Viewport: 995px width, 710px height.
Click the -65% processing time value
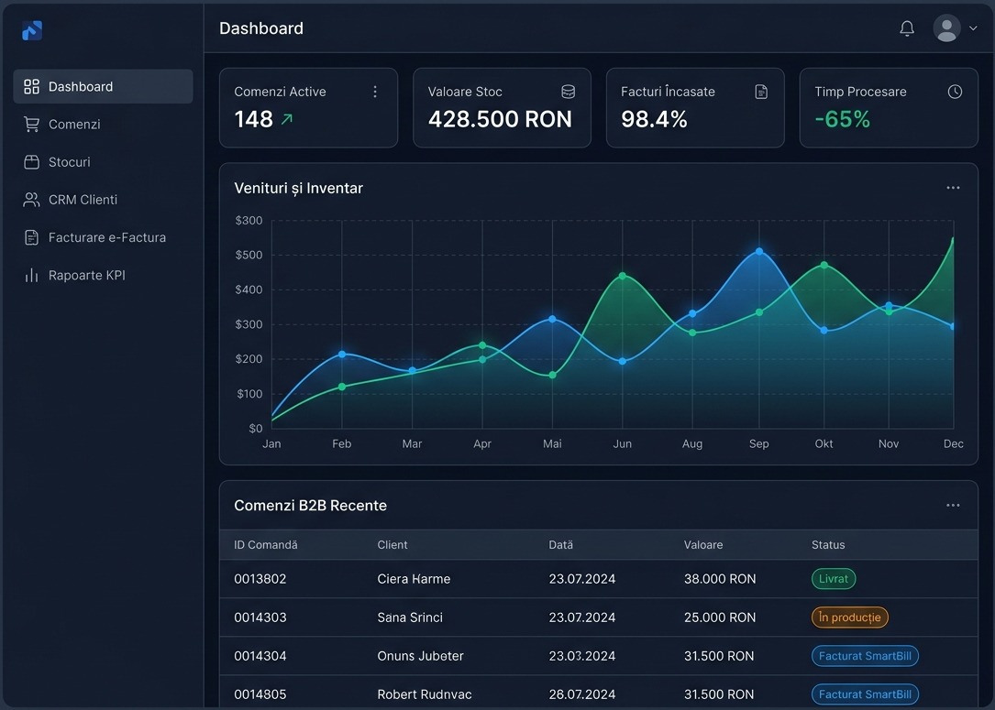click(842, 119)
